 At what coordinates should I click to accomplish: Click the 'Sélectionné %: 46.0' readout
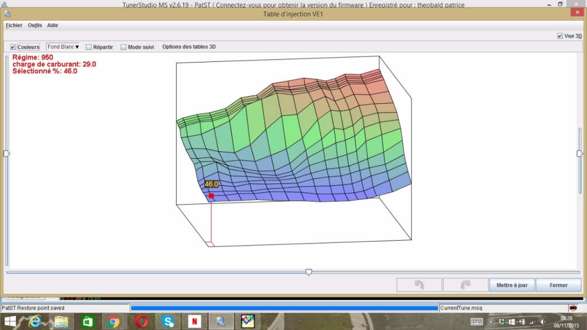(x=45, y=71)
